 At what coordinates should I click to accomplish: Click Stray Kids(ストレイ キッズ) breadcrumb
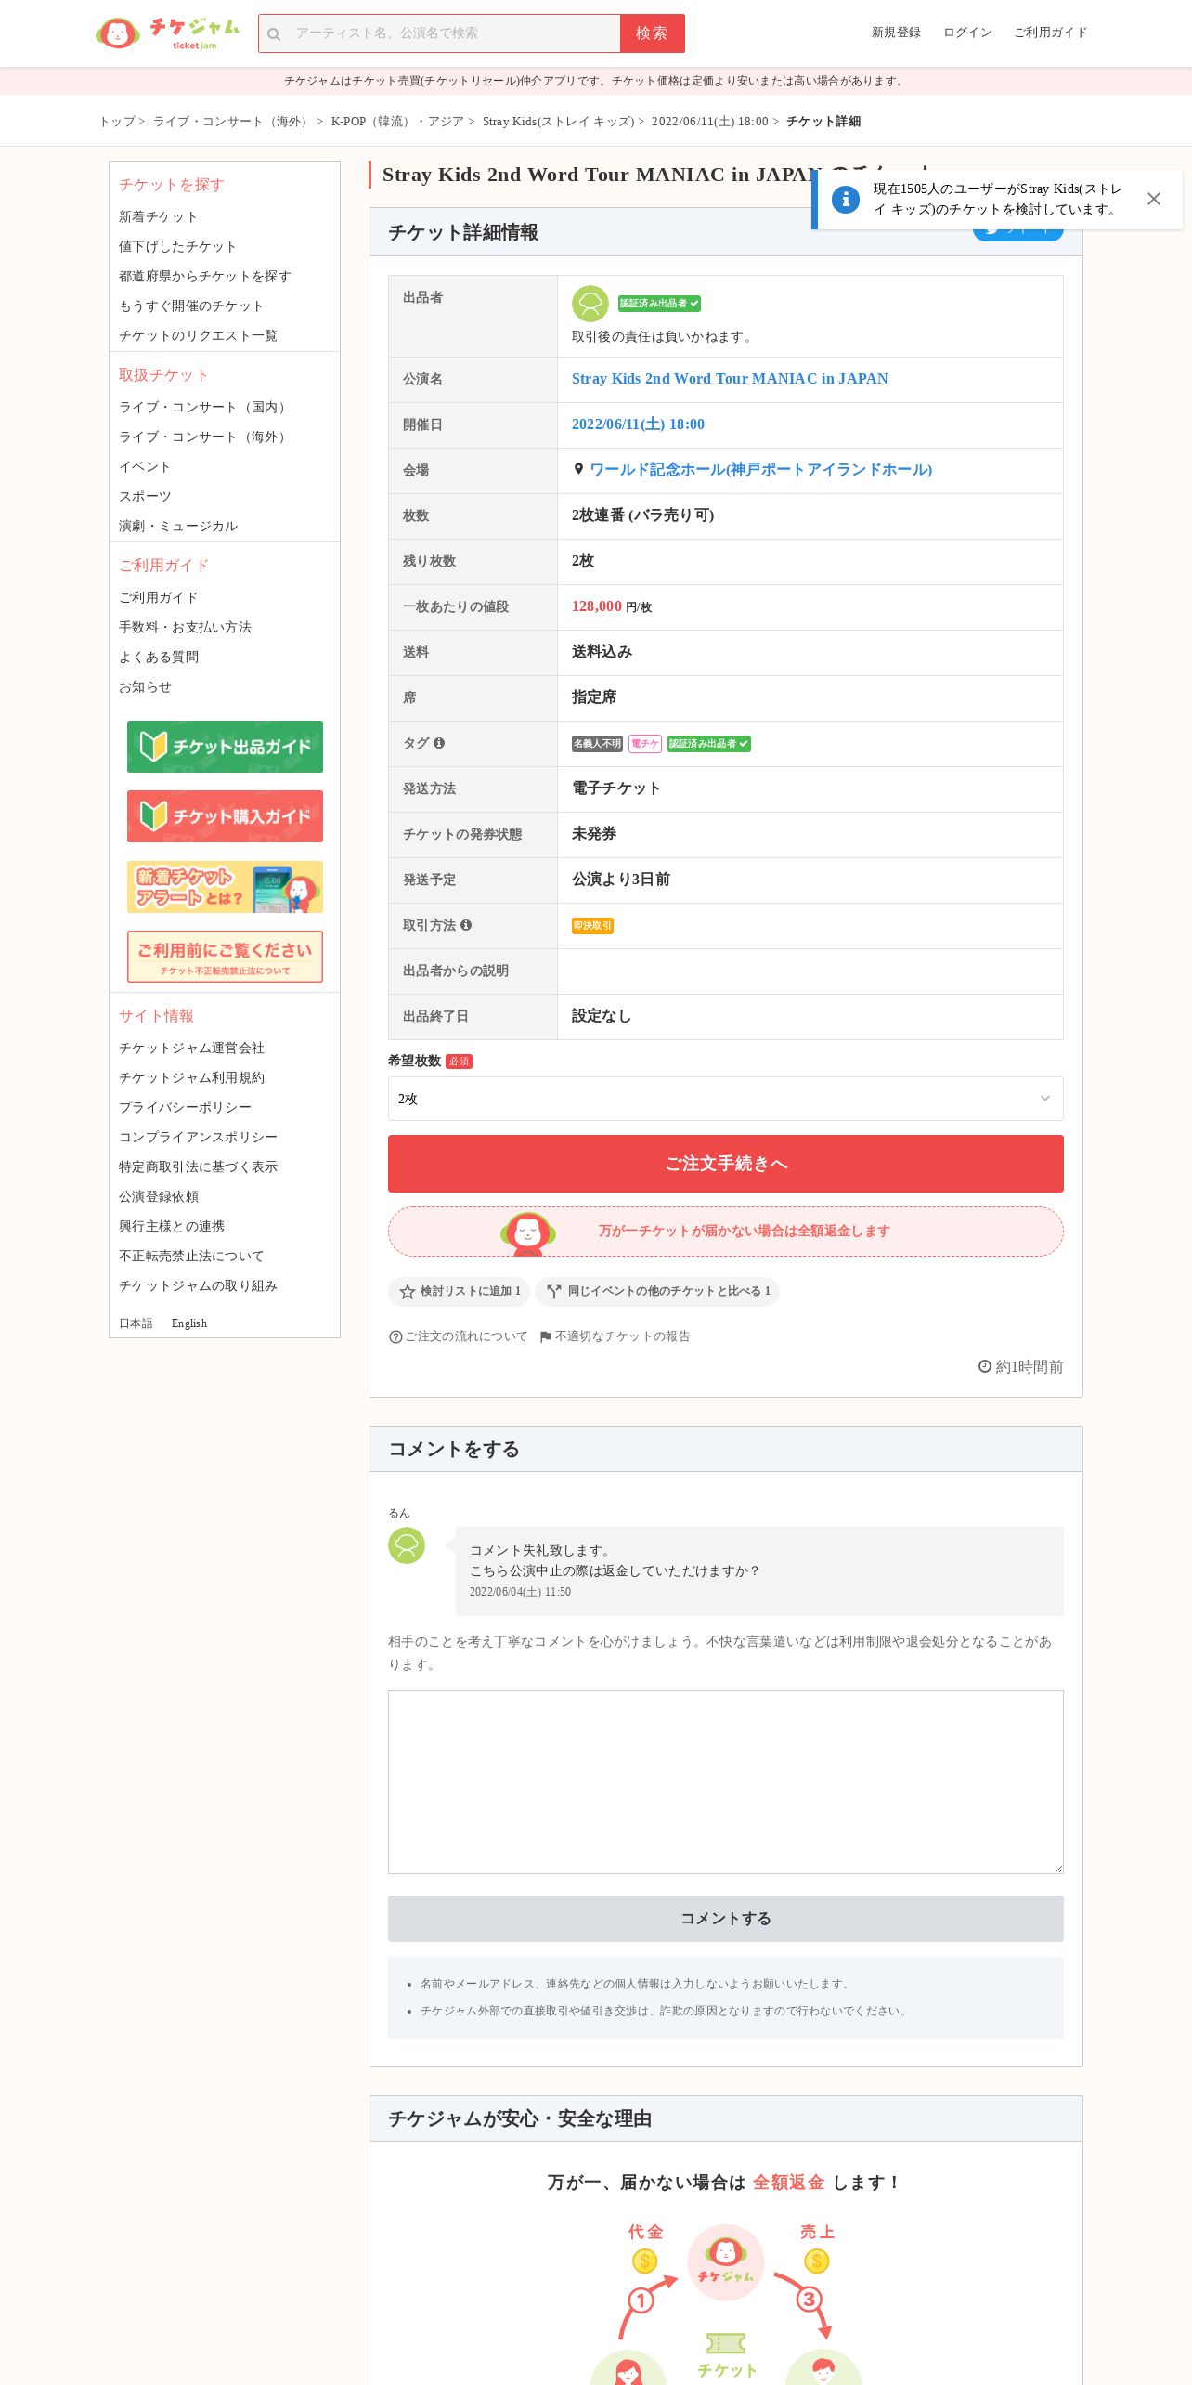click(558, 122)
